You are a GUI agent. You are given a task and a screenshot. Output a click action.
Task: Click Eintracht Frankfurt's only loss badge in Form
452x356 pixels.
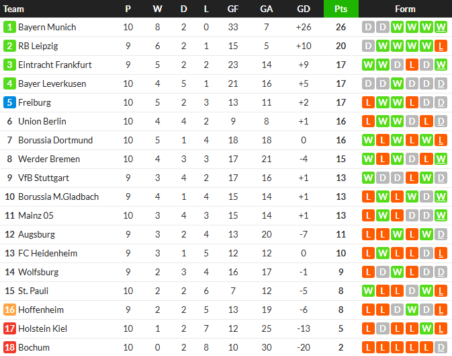(x=412, y=65)
